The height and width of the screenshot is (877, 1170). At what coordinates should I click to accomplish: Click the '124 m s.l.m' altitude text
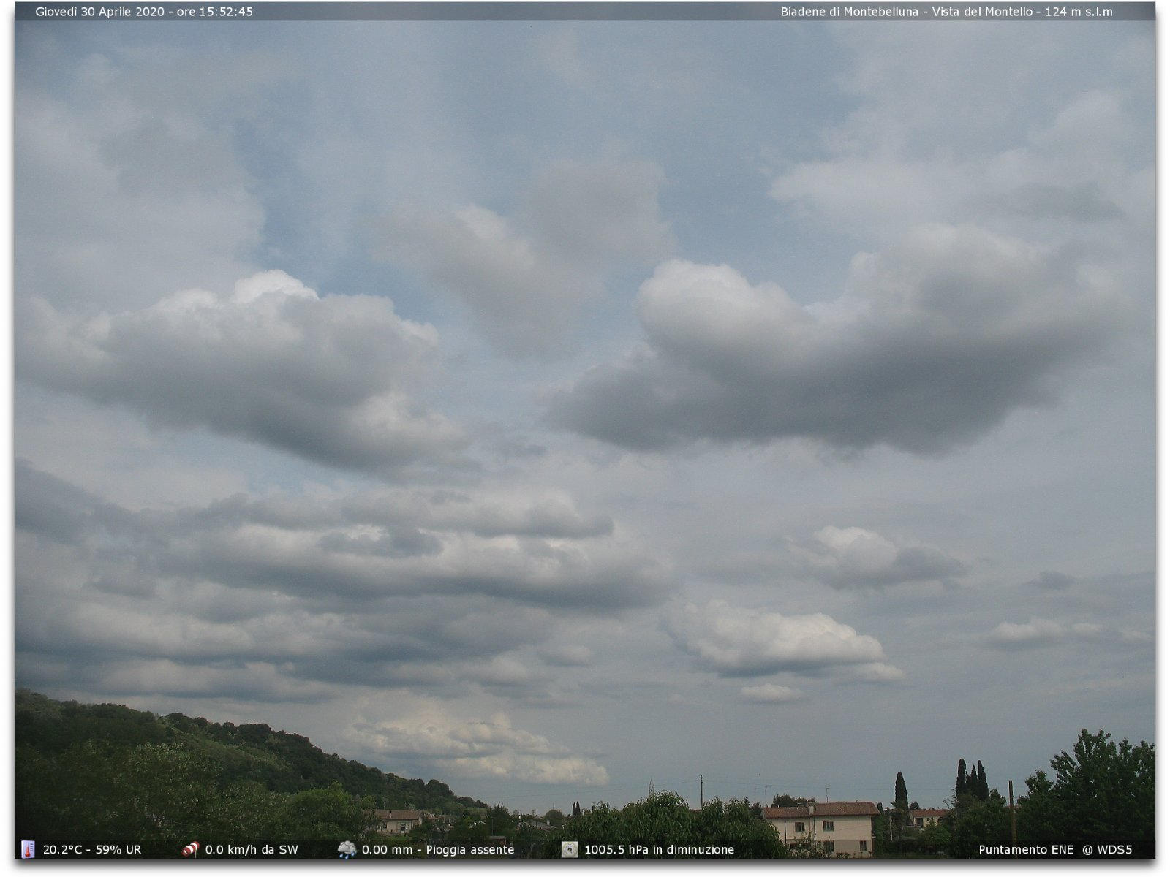[x=1080, y=12]
